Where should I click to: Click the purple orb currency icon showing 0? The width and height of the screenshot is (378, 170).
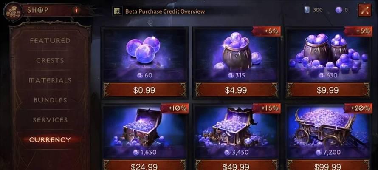[339, 10]
